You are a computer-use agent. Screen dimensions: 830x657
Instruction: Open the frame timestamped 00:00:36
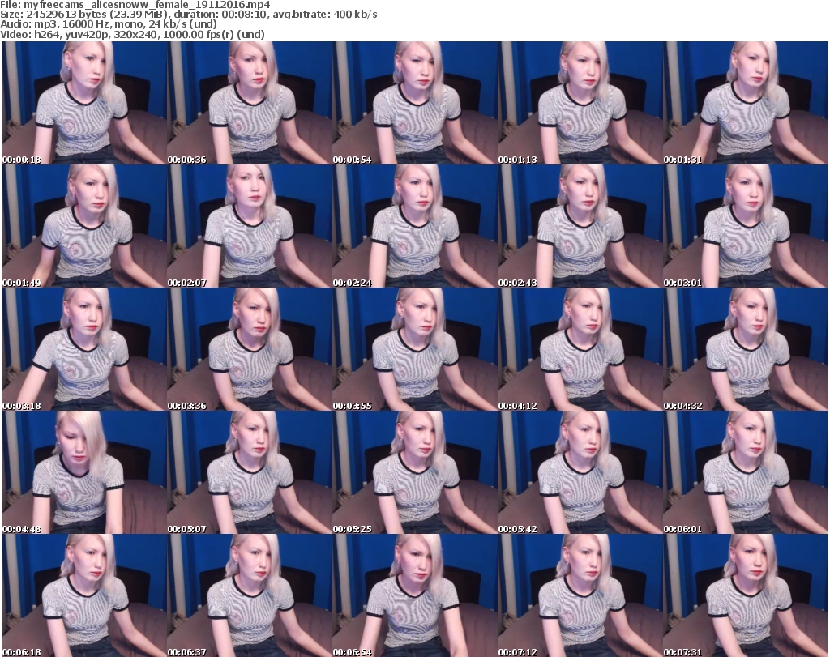(250, 103)
